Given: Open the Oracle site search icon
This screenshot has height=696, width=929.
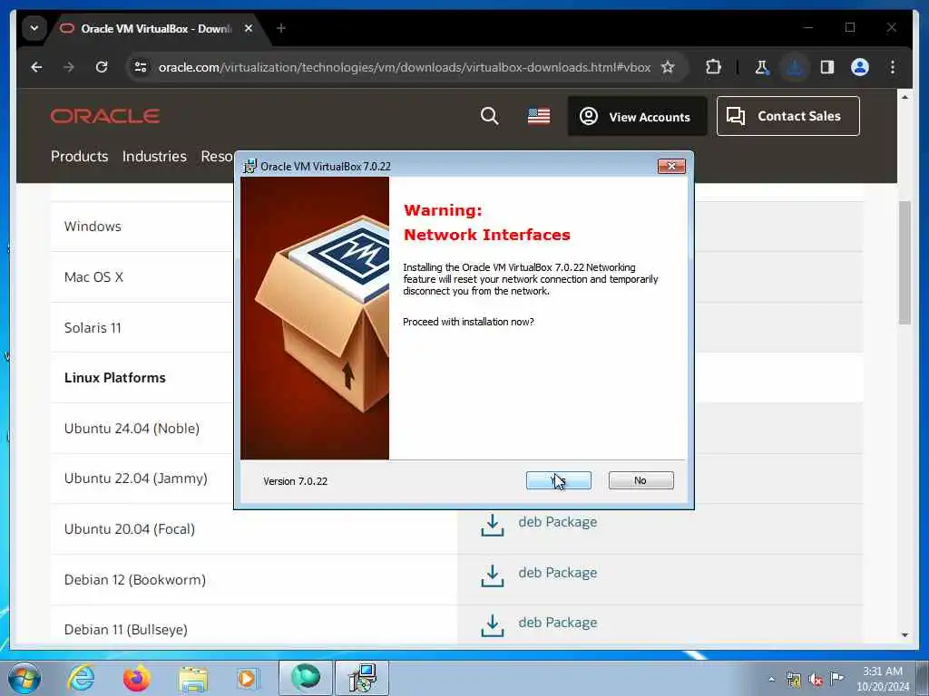Looking at the screenshot, I should point(489,116).
